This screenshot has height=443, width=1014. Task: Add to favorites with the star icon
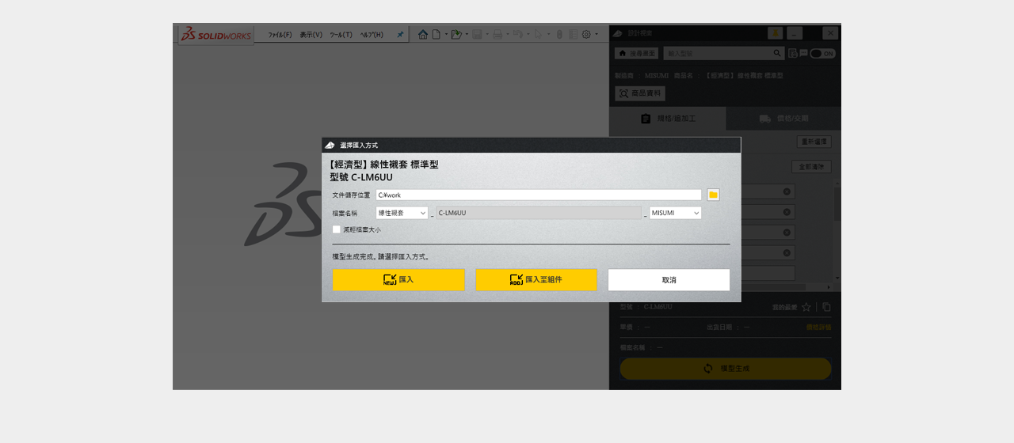(x=806, y=307)
